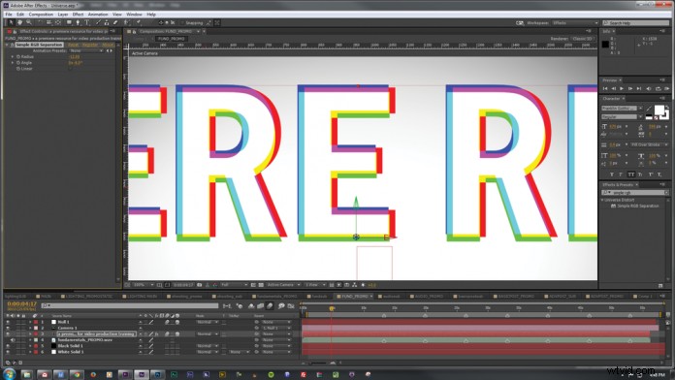The image size is (675, 380).
Task: Click the snapshot camera icon below viewer
Action: (x=200, y=285)
